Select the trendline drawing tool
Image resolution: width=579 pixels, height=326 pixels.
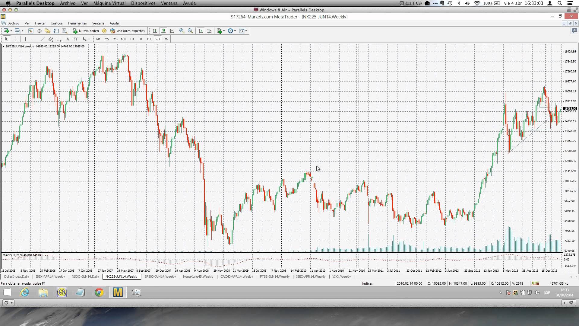42,39
